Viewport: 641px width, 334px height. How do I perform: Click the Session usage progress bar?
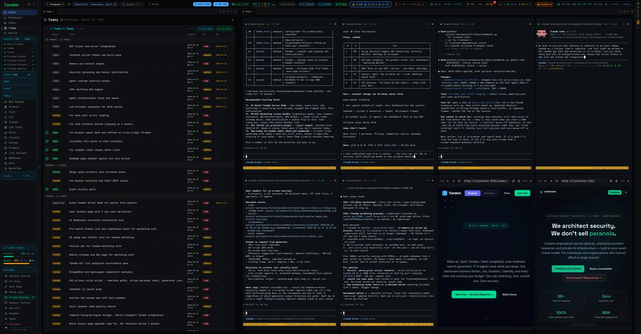19,256
